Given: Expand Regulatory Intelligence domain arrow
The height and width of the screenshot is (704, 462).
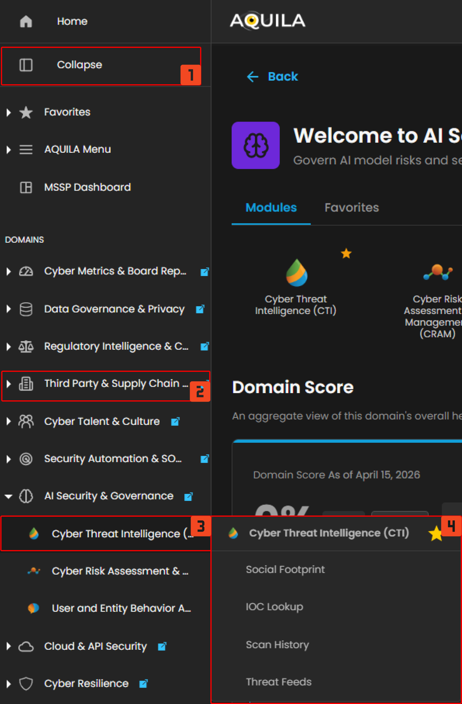Looking at the screenshot, I should point(8,346).
